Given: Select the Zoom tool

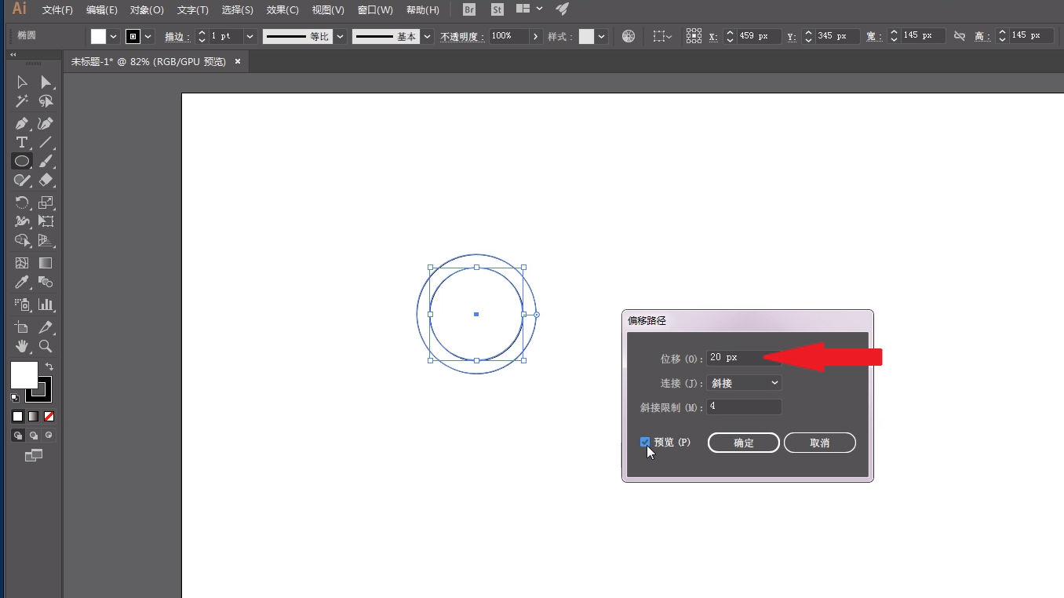Looking at the screenshot, I should [46, 346].
